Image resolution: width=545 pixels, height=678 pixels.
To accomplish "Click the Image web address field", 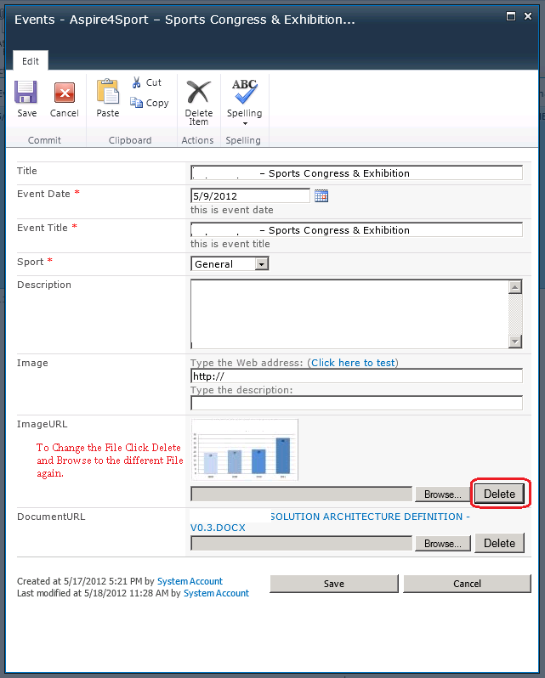I will coord(356,376).
